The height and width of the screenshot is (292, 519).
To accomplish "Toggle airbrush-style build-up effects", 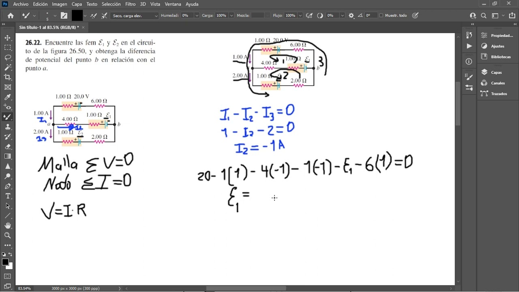I will [309, 15].
